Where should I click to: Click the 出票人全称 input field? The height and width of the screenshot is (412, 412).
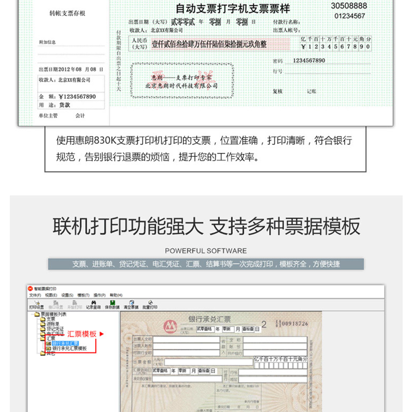coord(186,340)
